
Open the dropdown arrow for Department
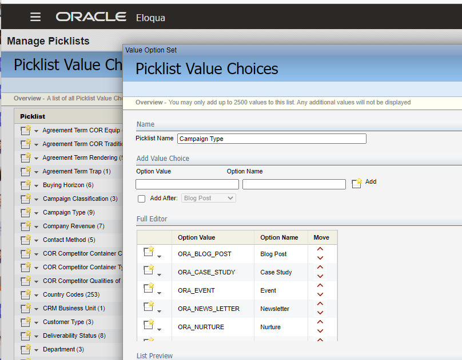pyautogui.click(x=36, y=350)
